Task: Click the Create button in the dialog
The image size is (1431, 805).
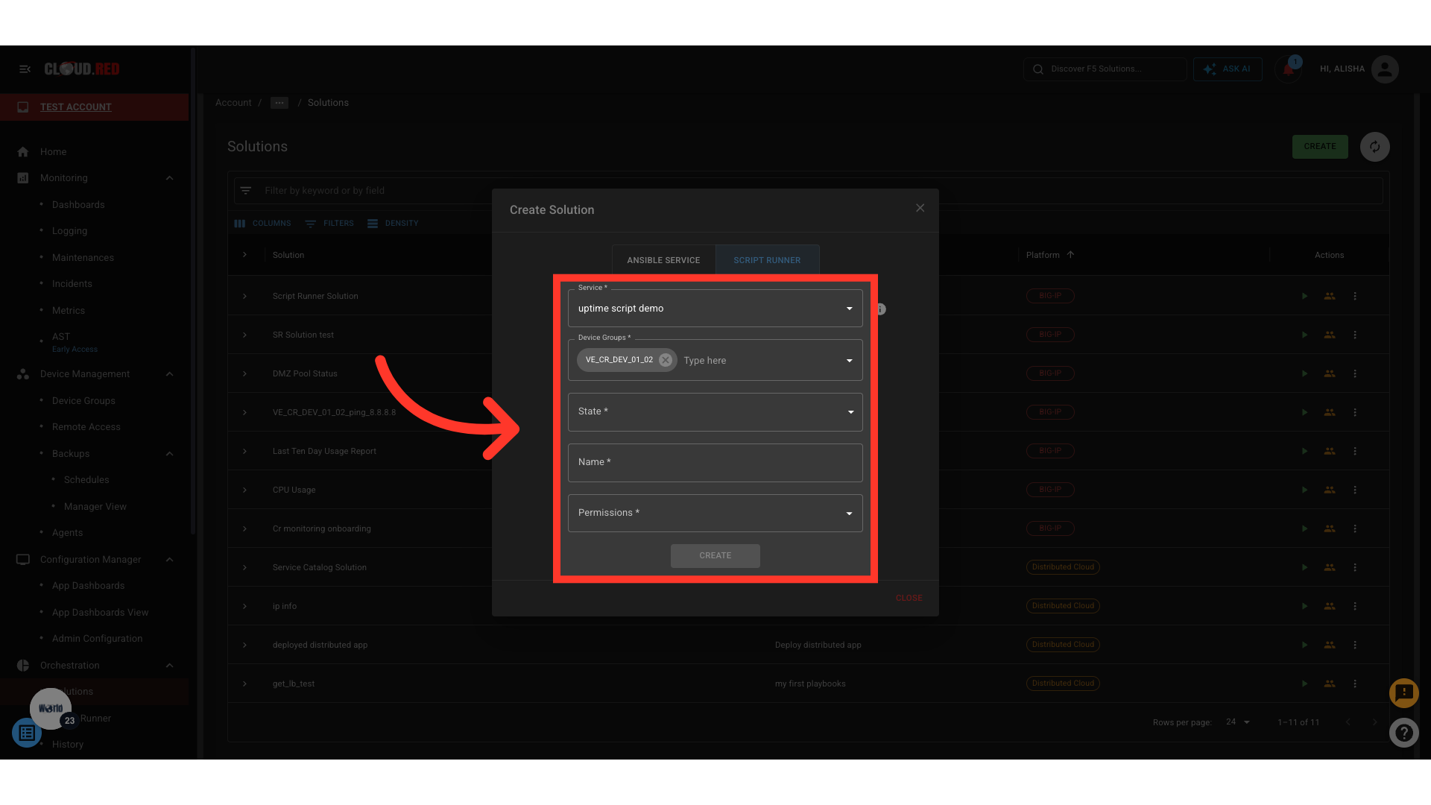Action: tap(715, 556)
